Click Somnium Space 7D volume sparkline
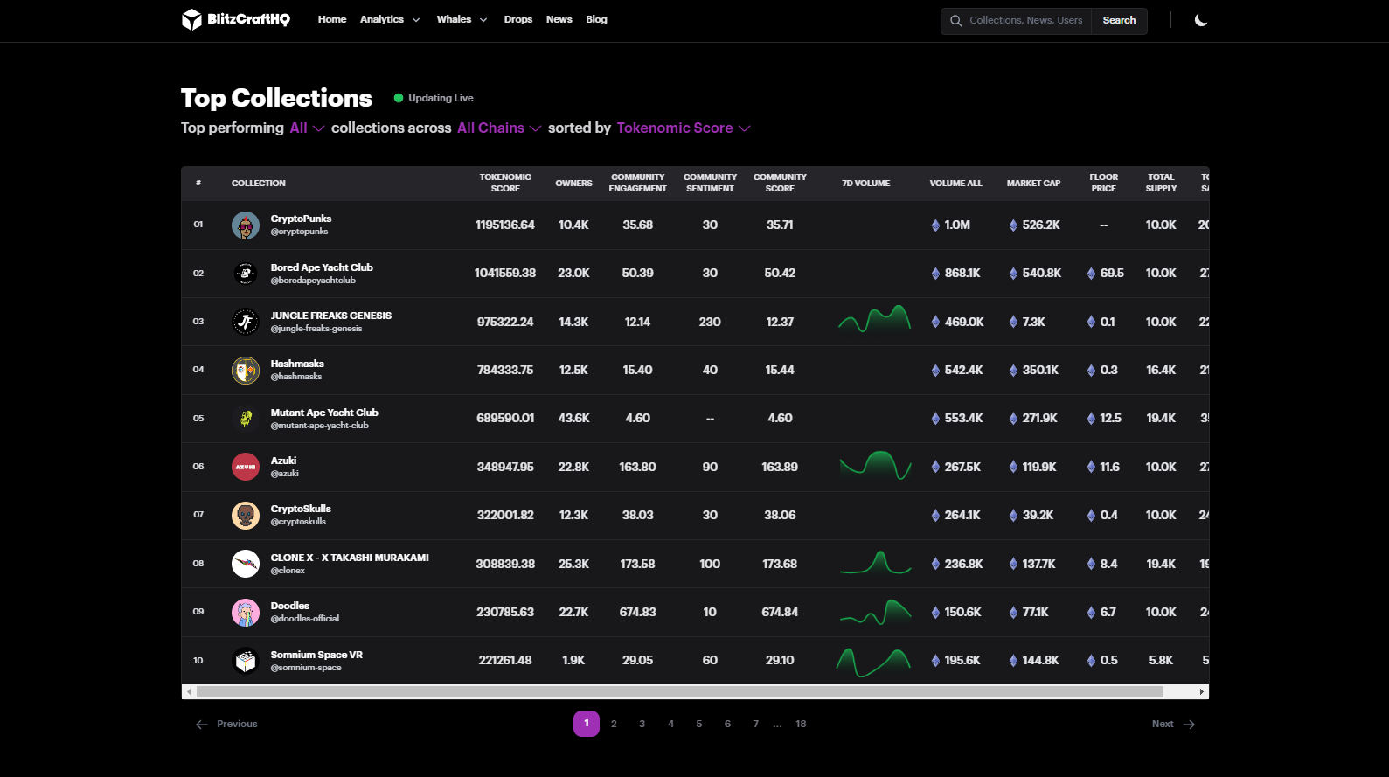1389x777 pixels. pos(874,663)
